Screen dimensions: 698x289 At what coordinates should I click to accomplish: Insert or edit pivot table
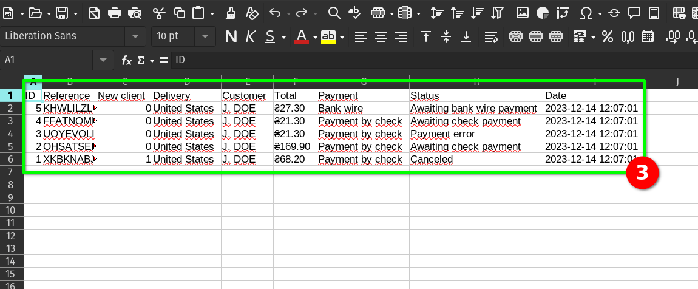pos(563,13)
